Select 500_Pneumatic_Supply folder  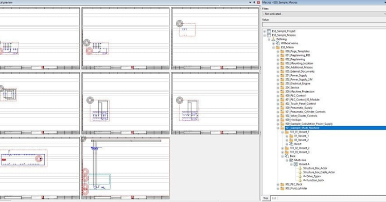click(299, 108)
